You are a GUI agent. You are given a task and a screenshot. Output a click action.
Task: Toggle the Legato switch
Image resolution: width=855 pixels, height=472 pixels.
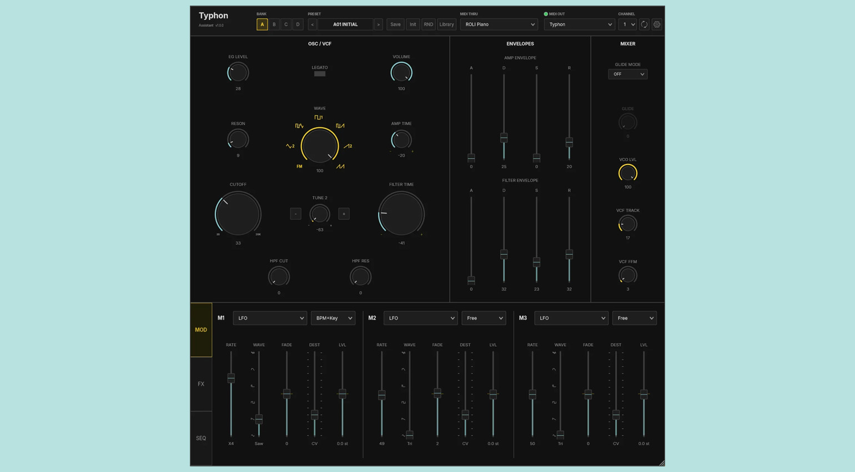tap(320, 73)
